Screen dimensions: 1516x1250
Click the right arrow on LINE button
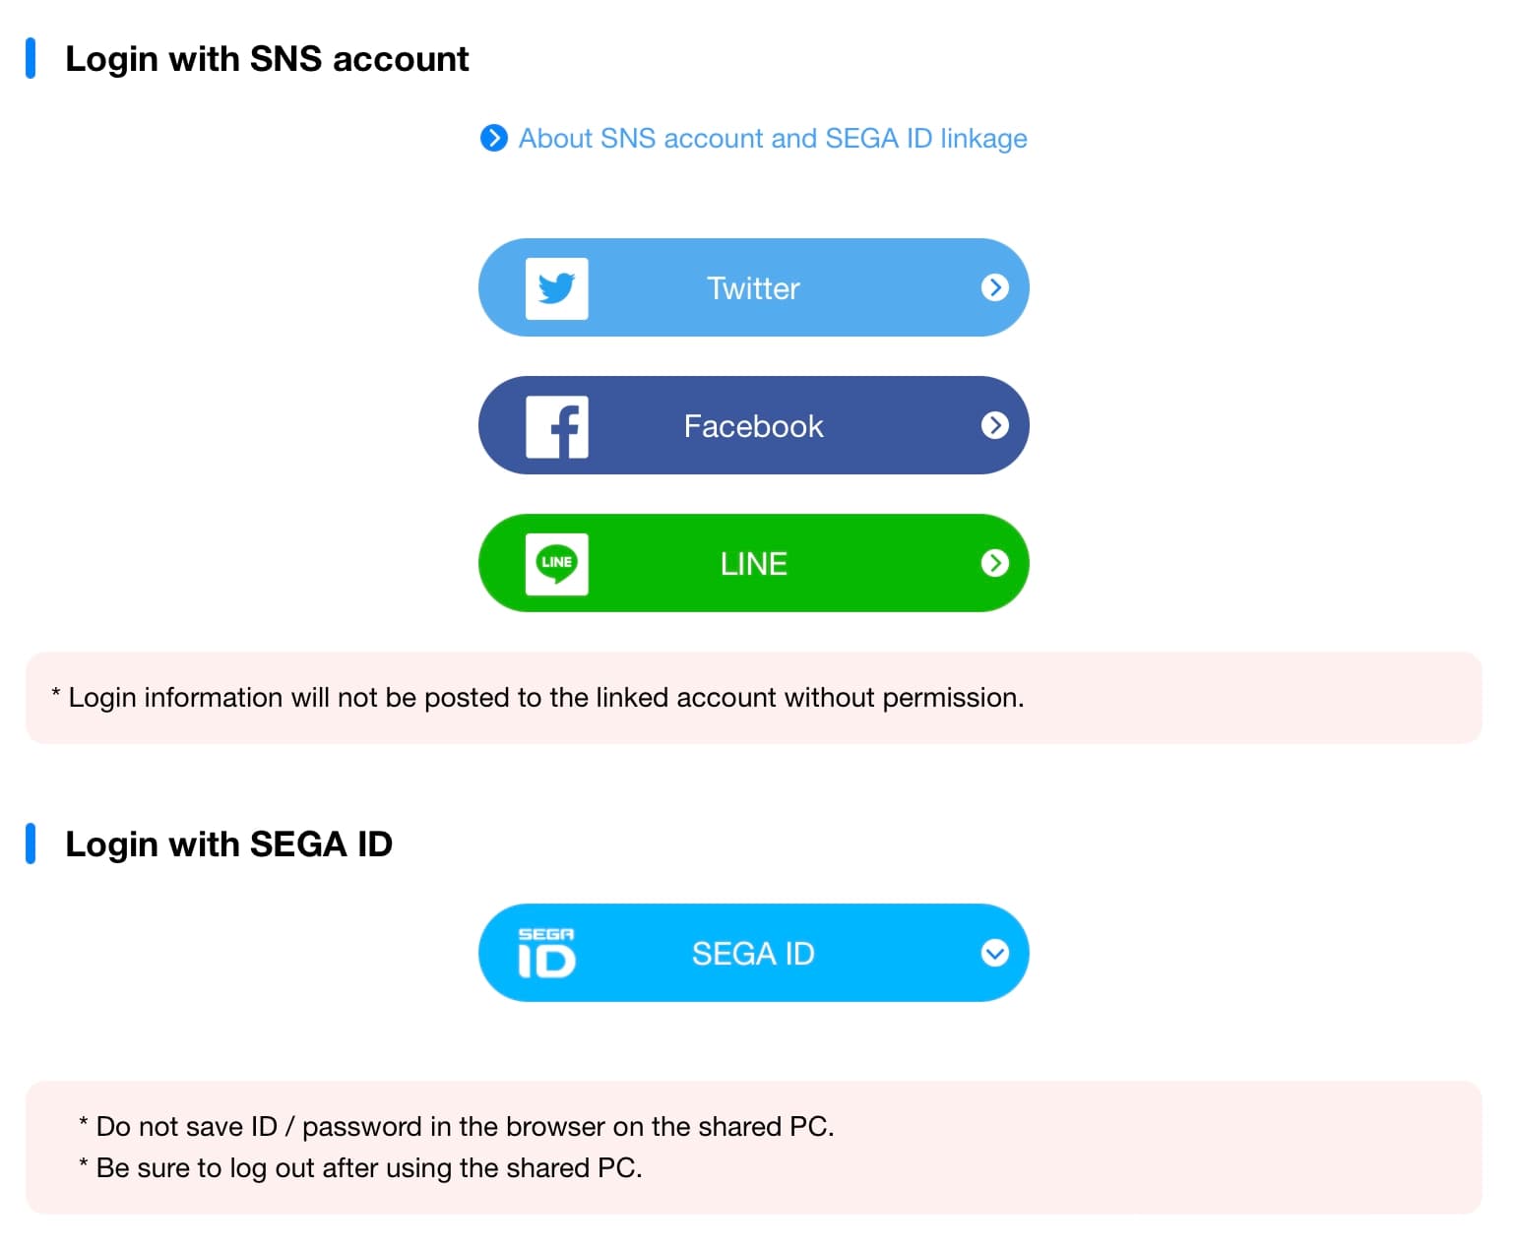click(994, 563)
